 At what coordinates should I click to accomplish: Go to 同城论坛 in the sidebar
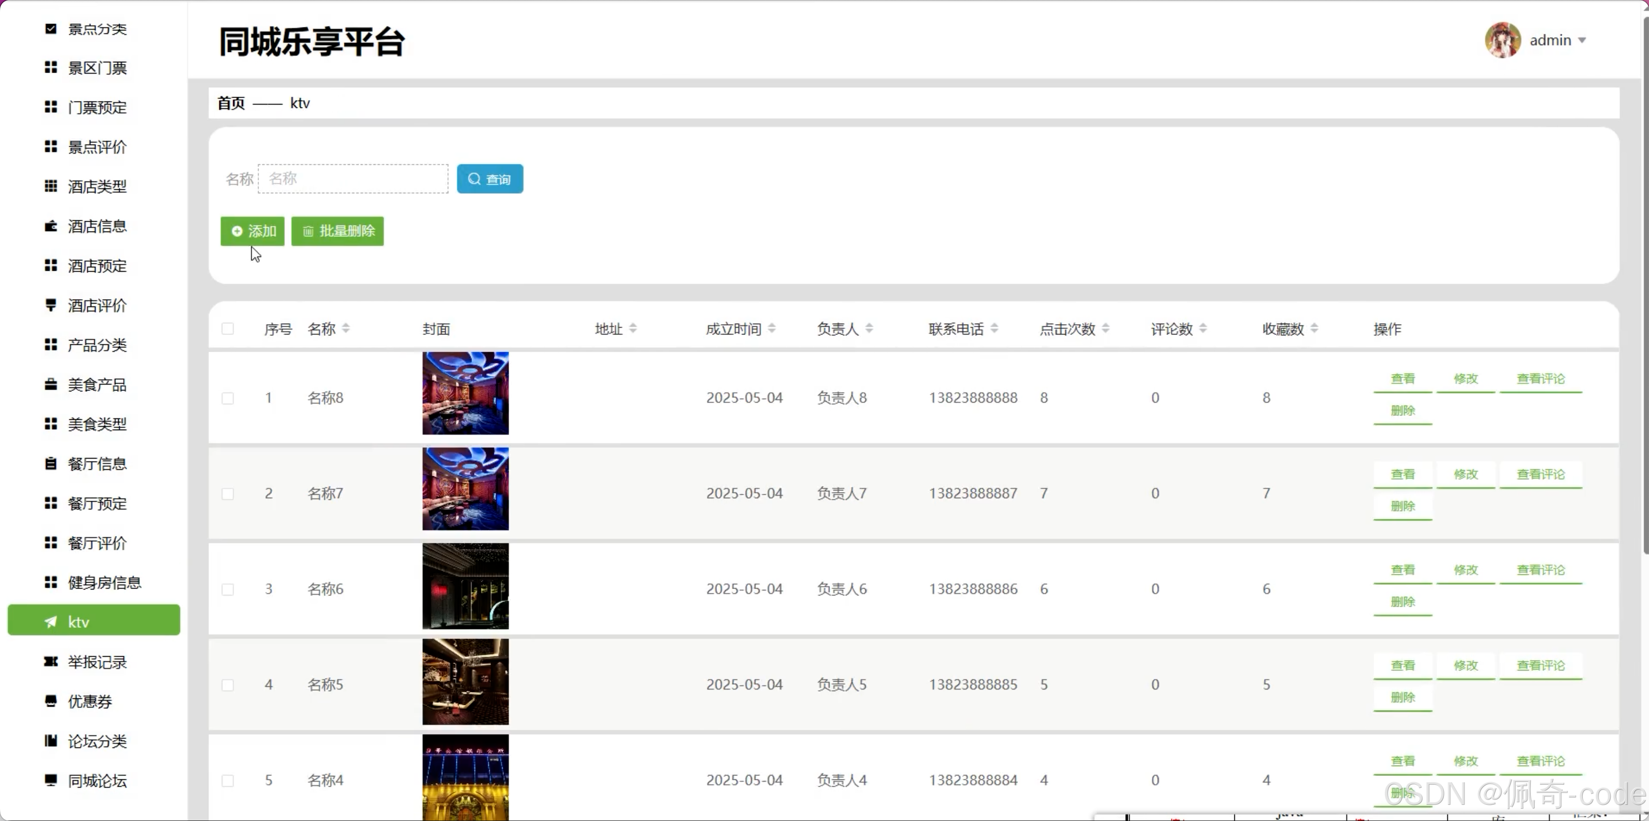97,781
